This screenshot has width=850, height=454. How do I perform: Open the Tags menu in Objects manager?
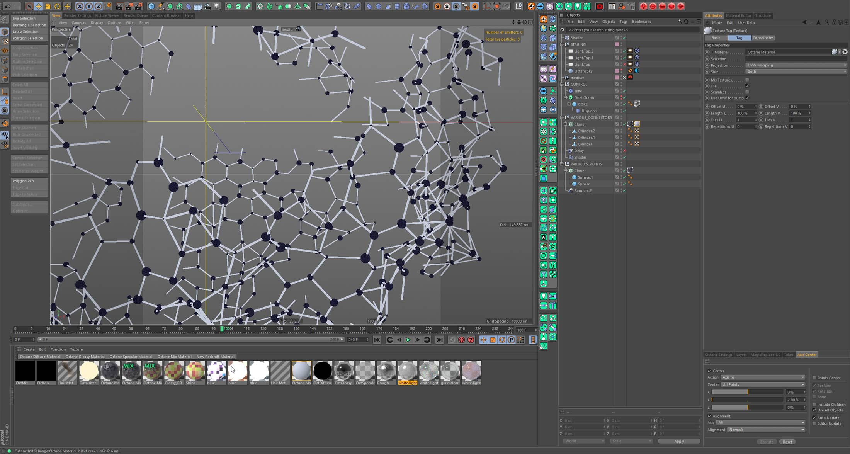click(x=624, y=22)
